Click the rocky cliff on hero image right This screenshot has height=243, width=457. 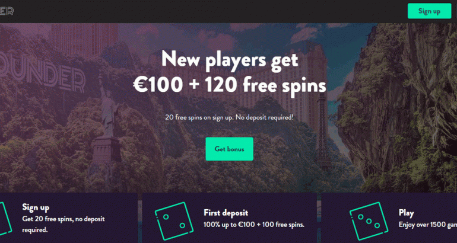396,105
